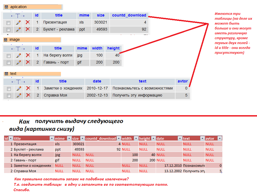Screen dimensions: 257x196
Task: Edit the На берегу волги row
Action: click(x=18, y=55)
